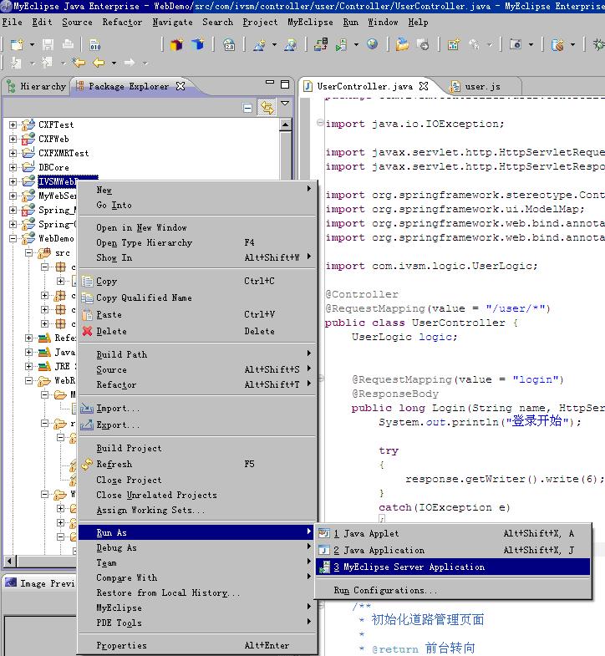Choose Import... in the context menu
605x656 pixels.
tap(196, 409)
